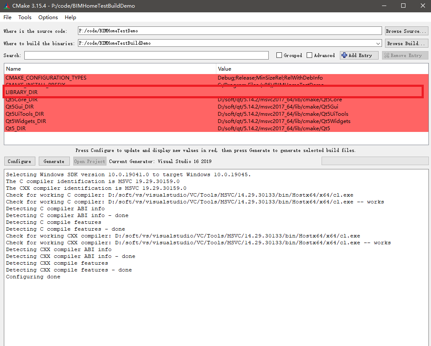Click the Browse Source button
This screenshot has height=346, width=431.
point(406,31)
